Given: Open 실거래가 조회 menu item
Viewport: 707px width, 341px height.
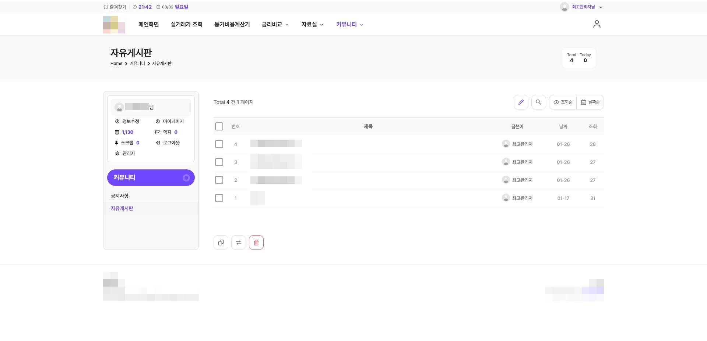Looking at the screenshot, I should (186, 24).
